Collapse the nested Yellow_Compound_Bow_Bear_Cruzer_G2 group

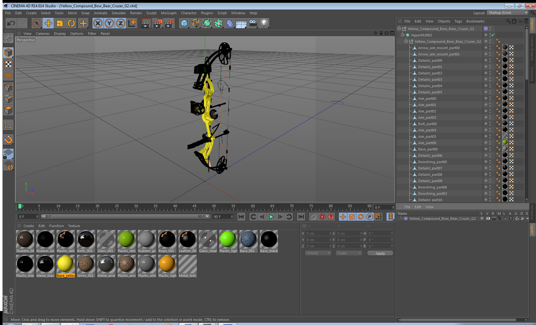pyautogui.click(x=406, y=41)
